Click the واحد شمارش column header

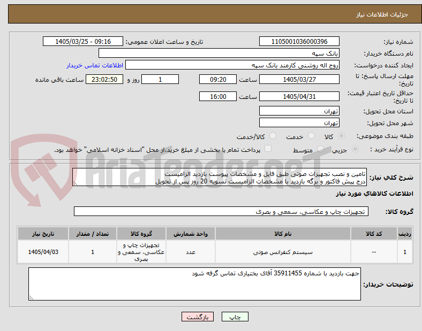tap(191, 234)
